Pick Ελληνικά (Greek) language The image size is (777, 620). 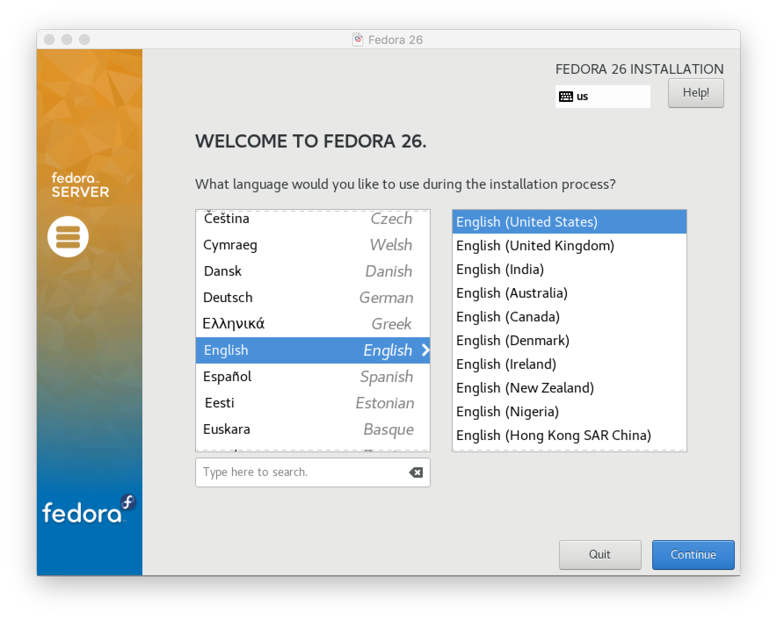[x=312, y=324]
